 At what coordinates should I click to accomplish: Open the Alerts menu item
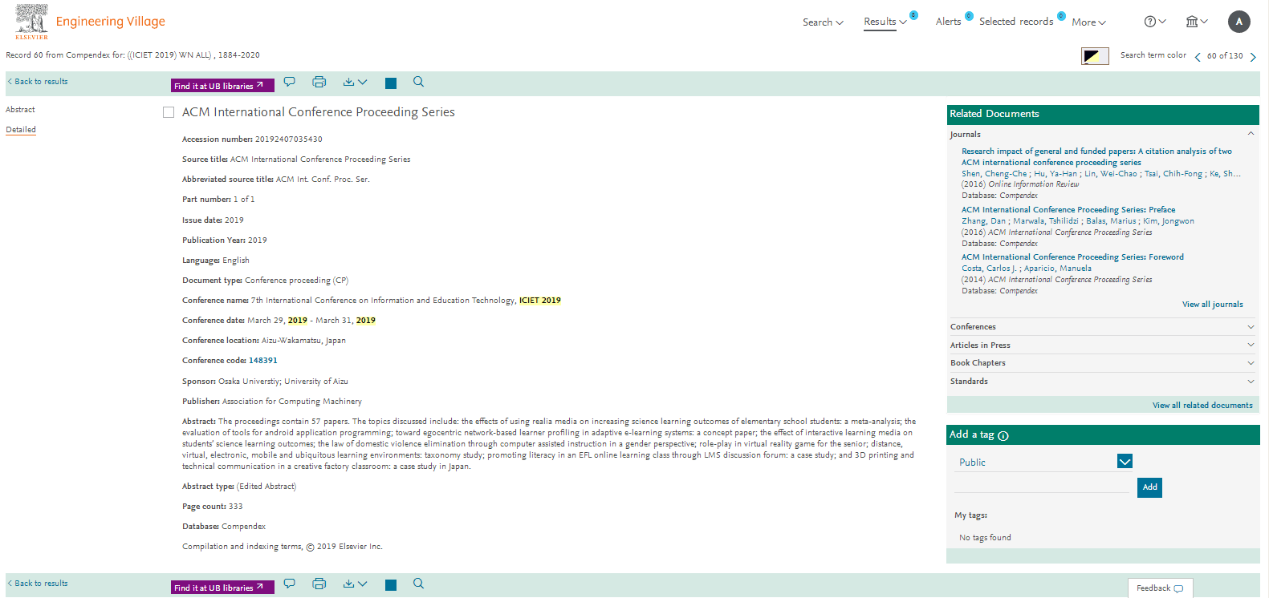click(x=948, y=22)
